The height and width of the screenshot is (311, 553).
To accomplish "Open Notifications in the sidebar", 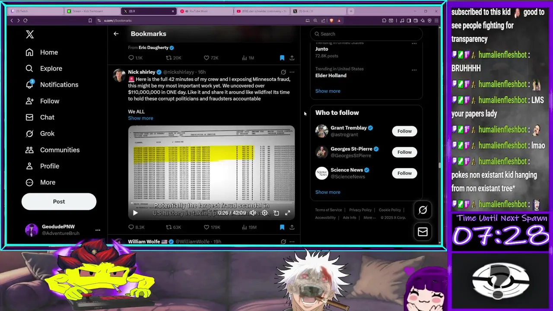I will tap(52, 85).
